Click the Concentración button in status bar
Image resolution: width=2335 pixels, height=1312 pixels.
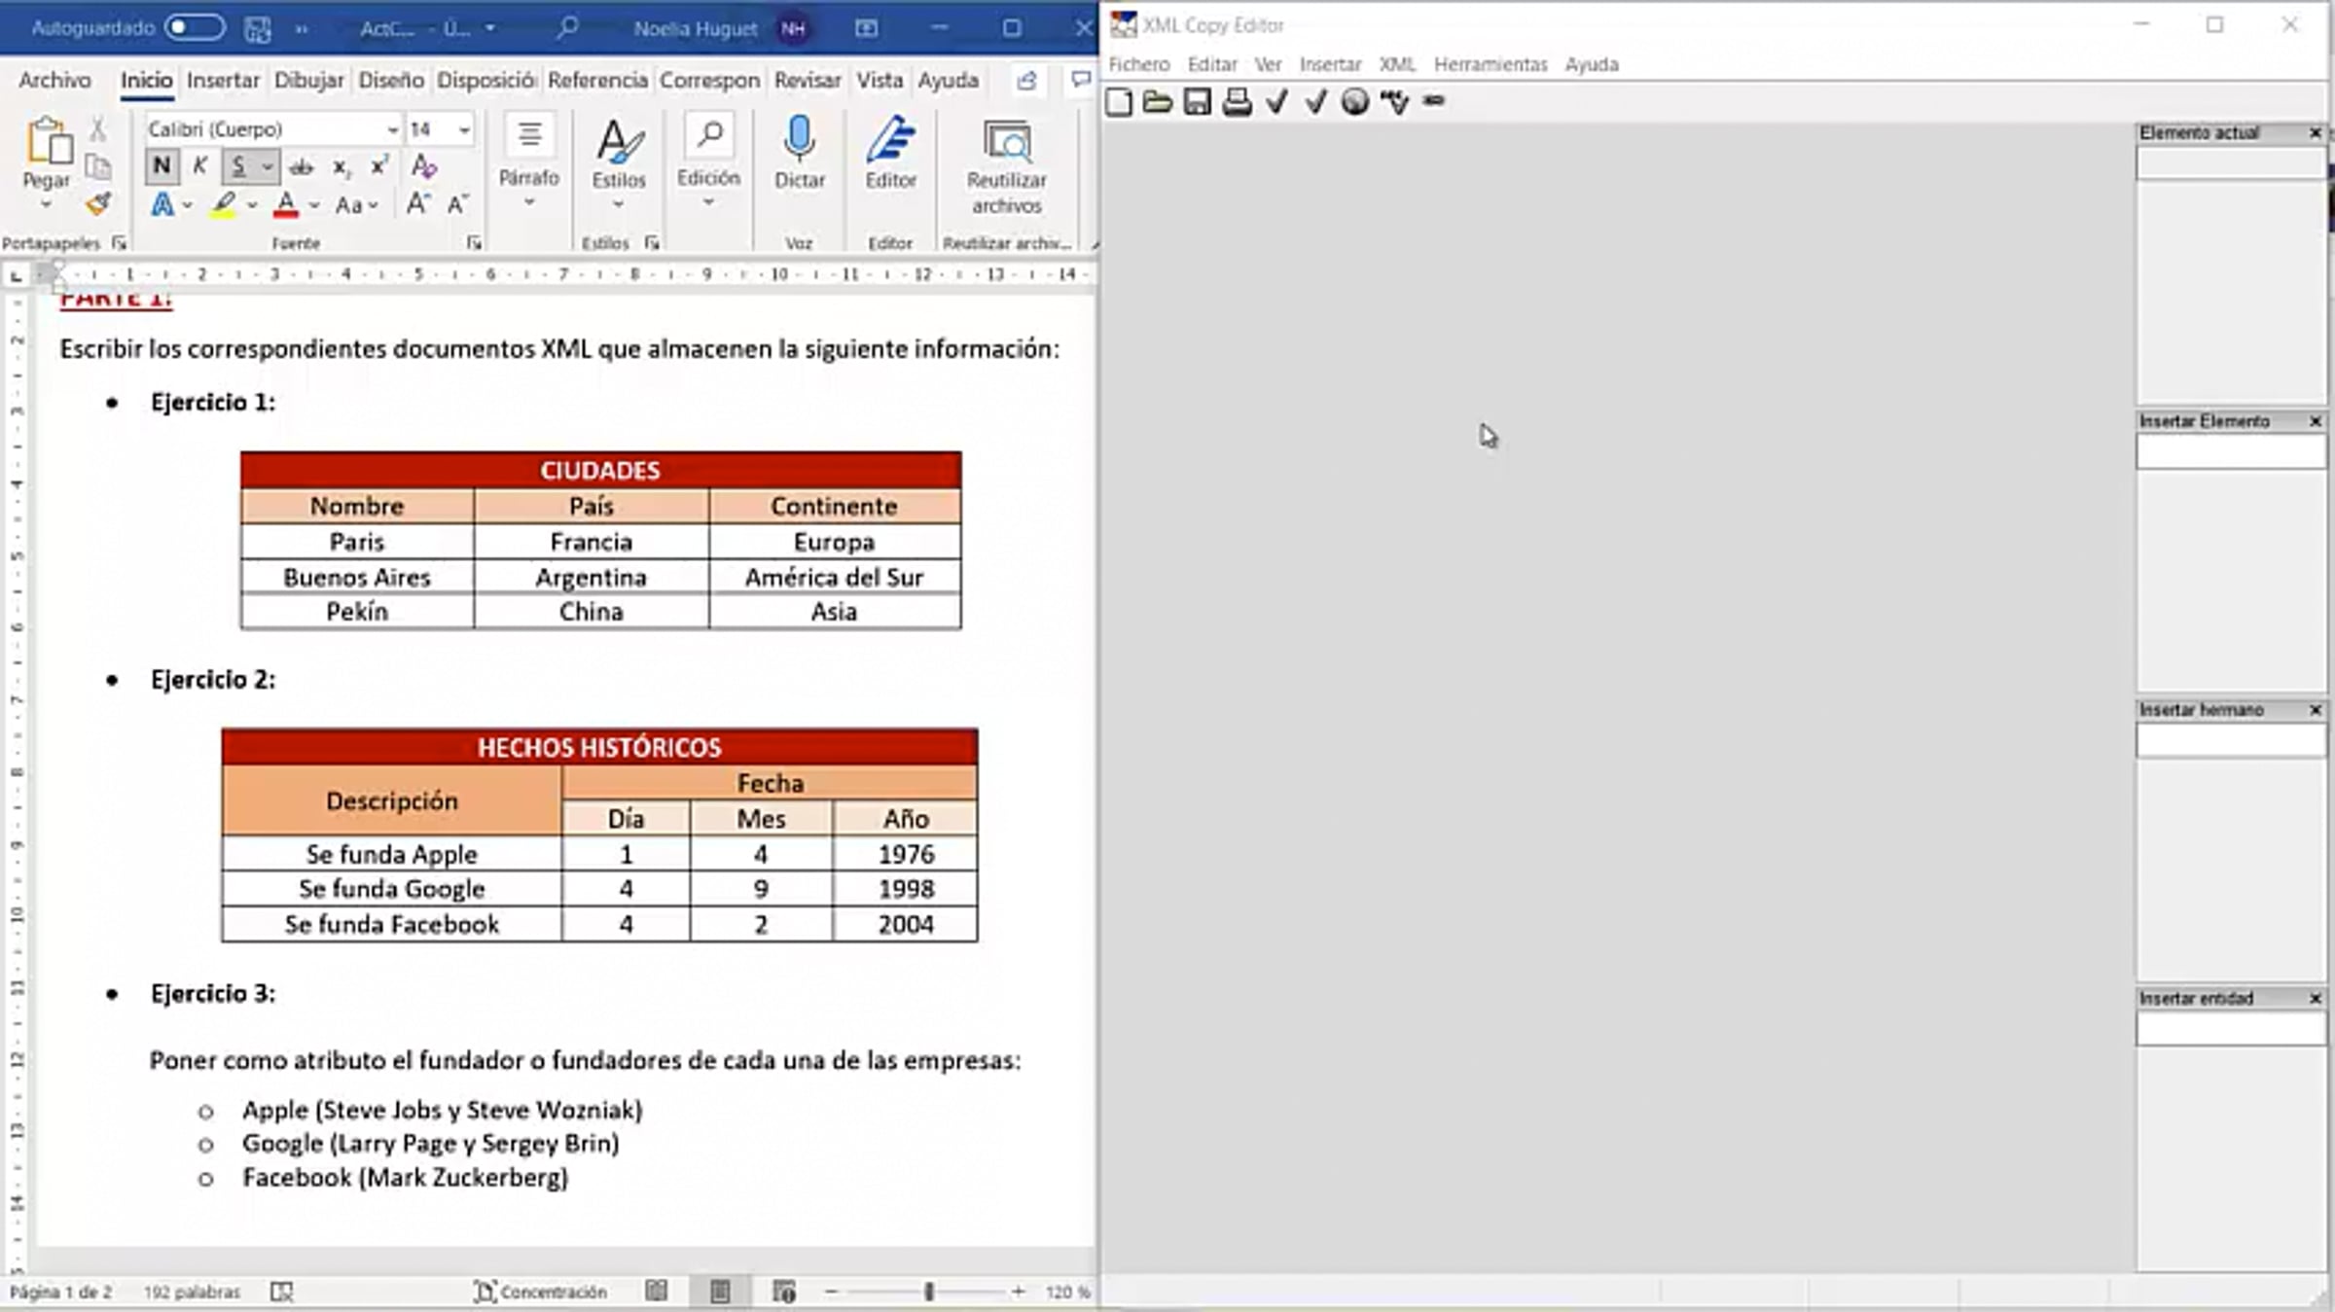tap(541, 1291)
